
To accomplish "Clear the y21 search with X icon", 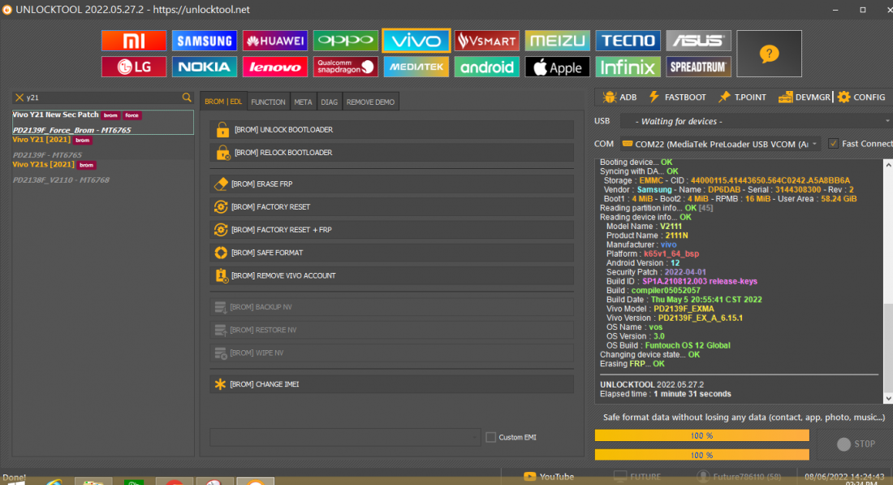I will point(19,97).
